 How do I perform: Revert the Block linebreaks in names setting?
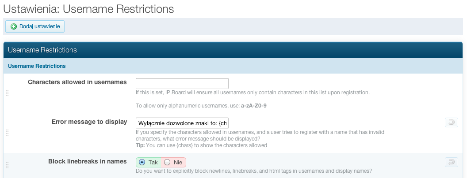[451, 162]
